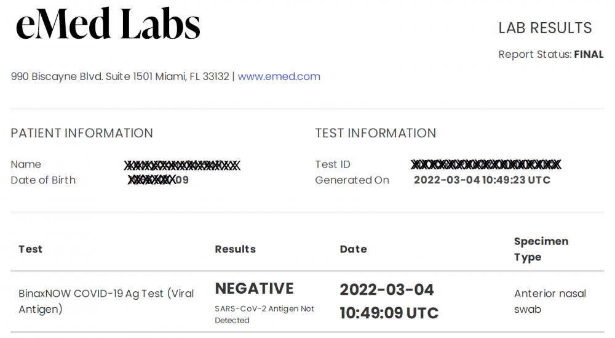Click the redacted patient Name value

click(182, 165)
